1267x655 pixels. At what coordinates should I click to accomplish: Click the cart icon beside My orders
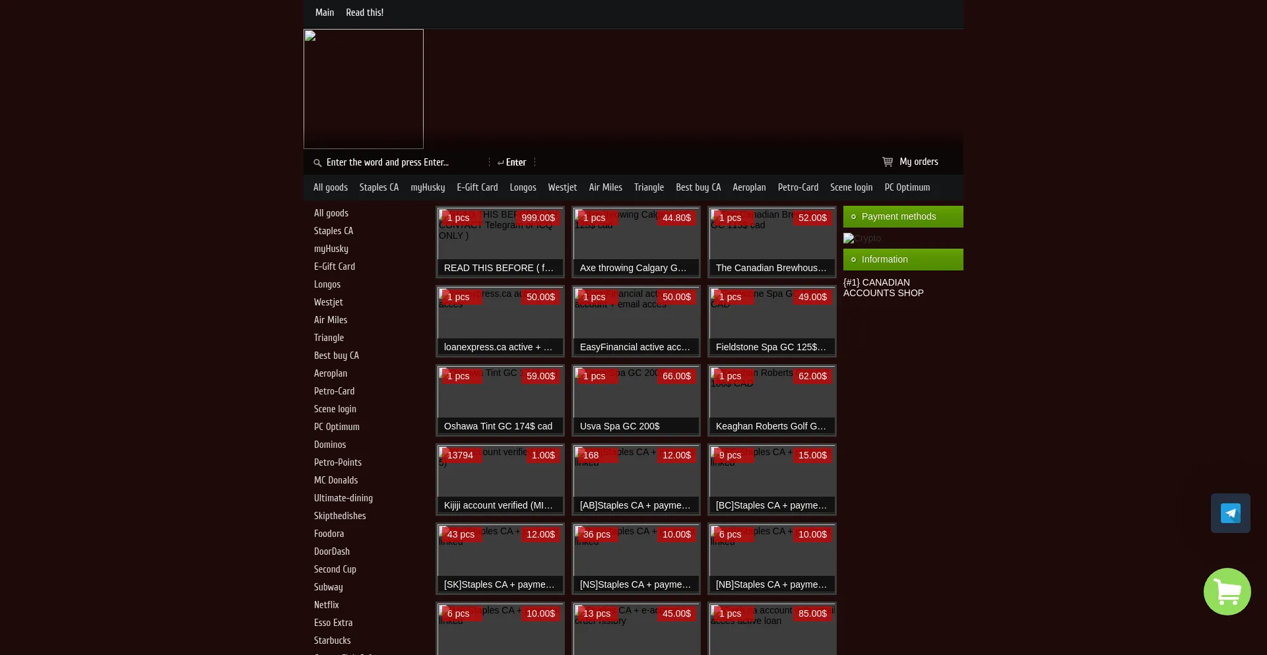point(888,162)
